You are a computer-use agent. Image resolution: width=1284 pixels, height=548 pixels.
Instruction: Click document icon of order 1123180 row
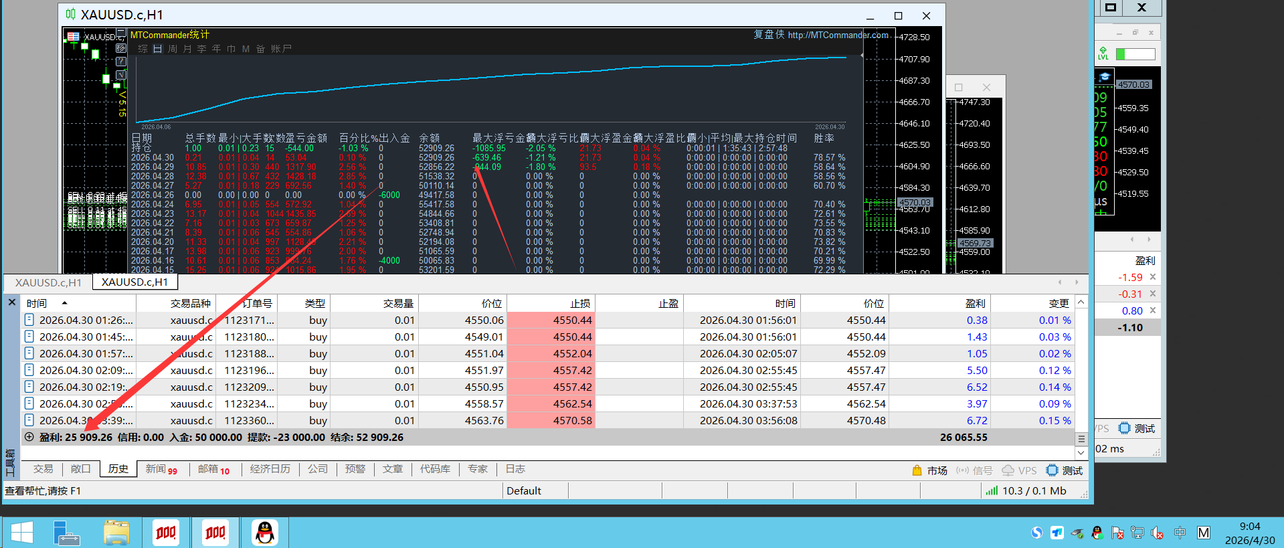[29, 337]
